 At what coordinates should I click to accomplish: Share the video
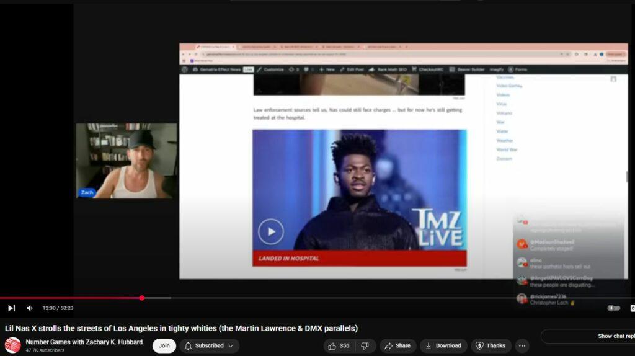pyautogui.click(x=397, y=346)
